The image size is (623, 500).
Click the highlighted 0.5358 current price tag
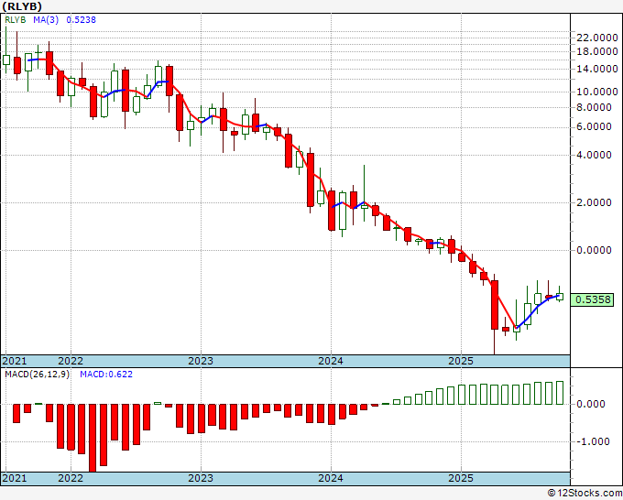pos(592,299)
